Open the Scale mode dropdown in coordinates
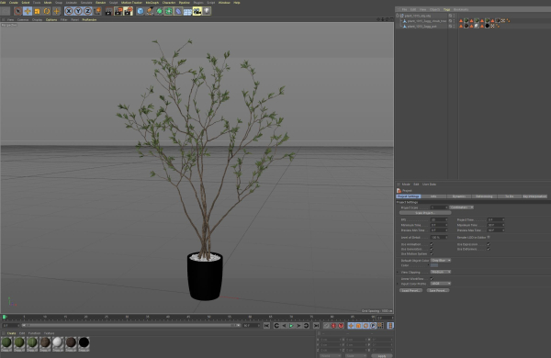The image size is (551, 358). click(x=355, y=355)
